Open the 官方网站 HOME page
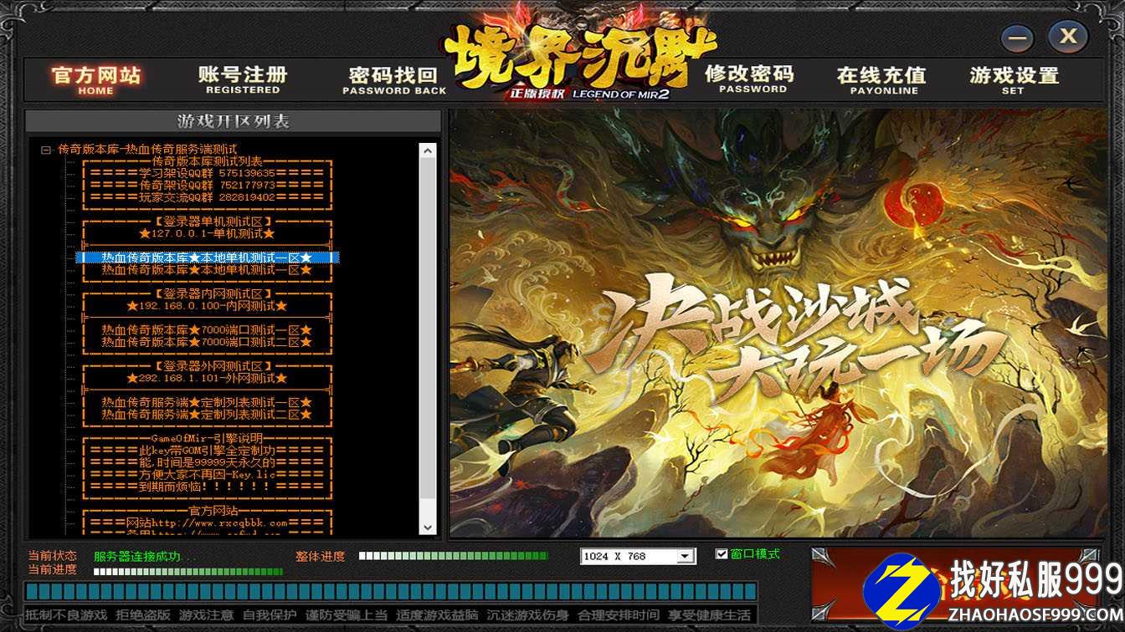This screenshot has width=1125, height=632. tap(95, 79)
